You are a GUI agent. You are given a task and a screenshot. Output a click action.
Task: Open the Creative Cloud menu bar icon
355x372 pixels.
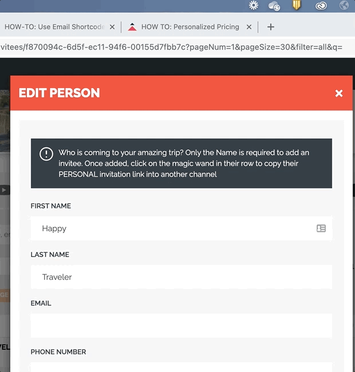[x=321, y=6]
